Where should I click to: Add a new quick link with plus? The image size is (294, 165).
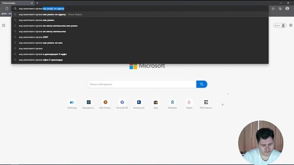coord(222,104)
